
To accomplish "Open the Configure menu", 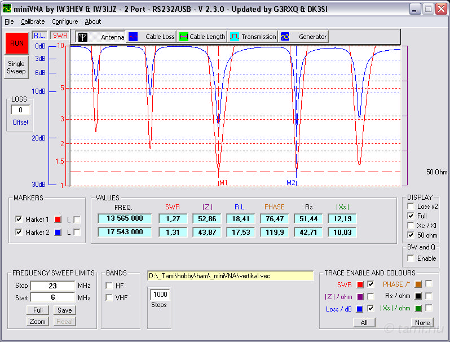I will point(64,21).
